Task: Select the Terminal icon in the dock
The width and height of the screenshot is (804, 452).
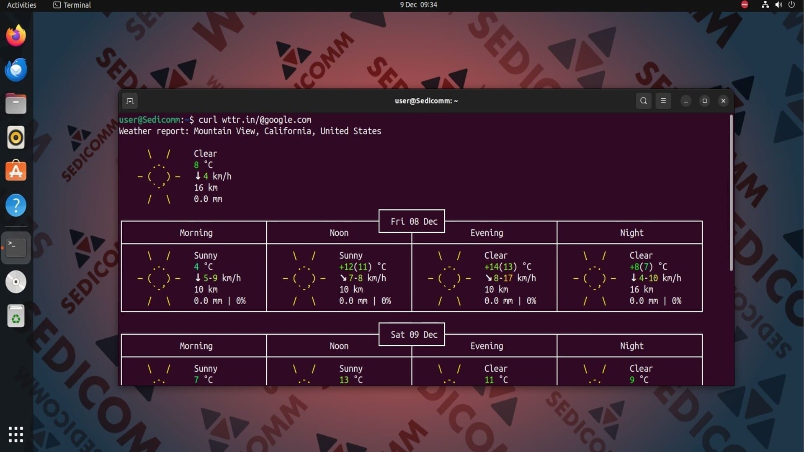Action: point(16,248)
